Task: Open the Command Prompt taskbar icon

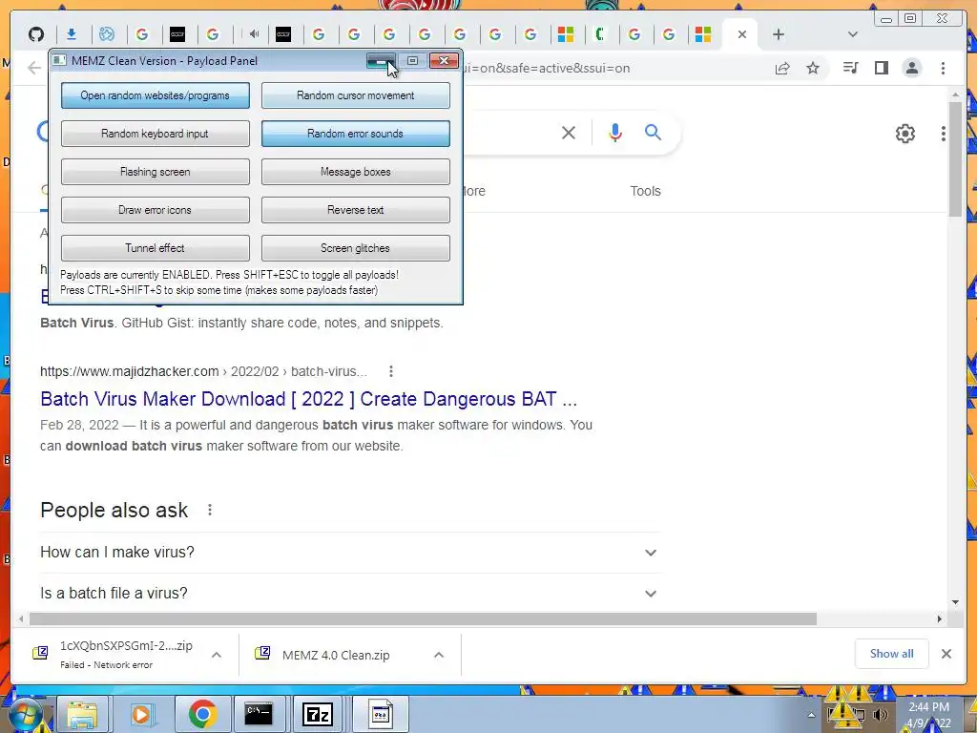Action: [x=259, y=714]
